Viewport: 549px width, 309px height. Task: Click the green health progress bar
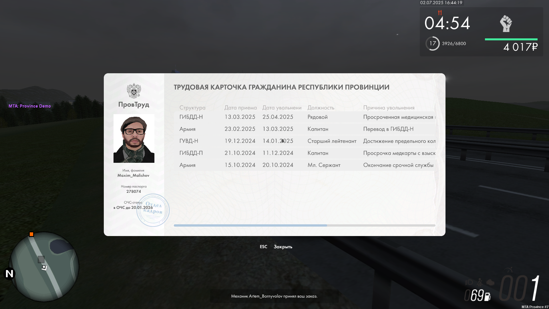click(511, 39)
